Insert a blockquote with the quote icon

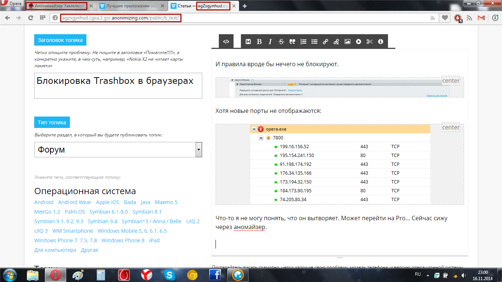pyautogui.click(x=292, y=42)
